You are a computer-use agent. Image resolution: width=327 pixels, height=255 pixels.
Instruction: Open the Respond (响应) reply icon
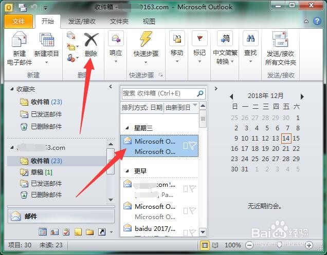(116, 38)
